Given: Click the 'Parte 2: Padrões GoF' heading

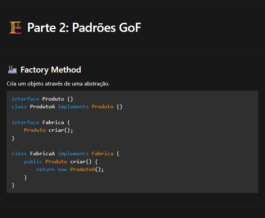Looking at the screenshot, I should [x=84, y=27].
